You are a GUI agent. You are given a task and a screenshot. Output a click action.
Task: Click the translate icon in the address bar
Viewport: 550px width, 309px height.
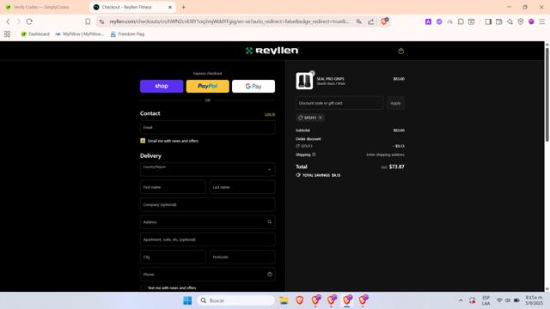358,21
